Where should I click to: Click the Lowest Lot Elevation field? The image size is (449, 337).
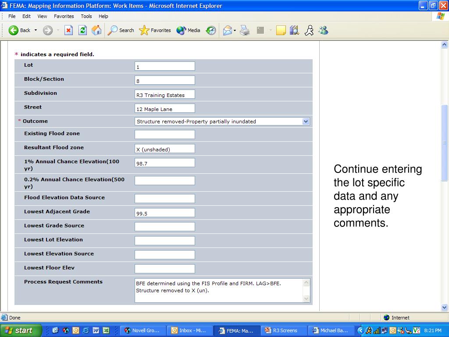(x=165, y=241)
